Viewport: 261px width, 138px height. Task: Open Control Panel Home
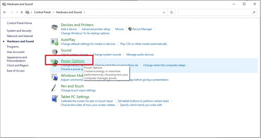pyautogui.click(x=19, y=23)
